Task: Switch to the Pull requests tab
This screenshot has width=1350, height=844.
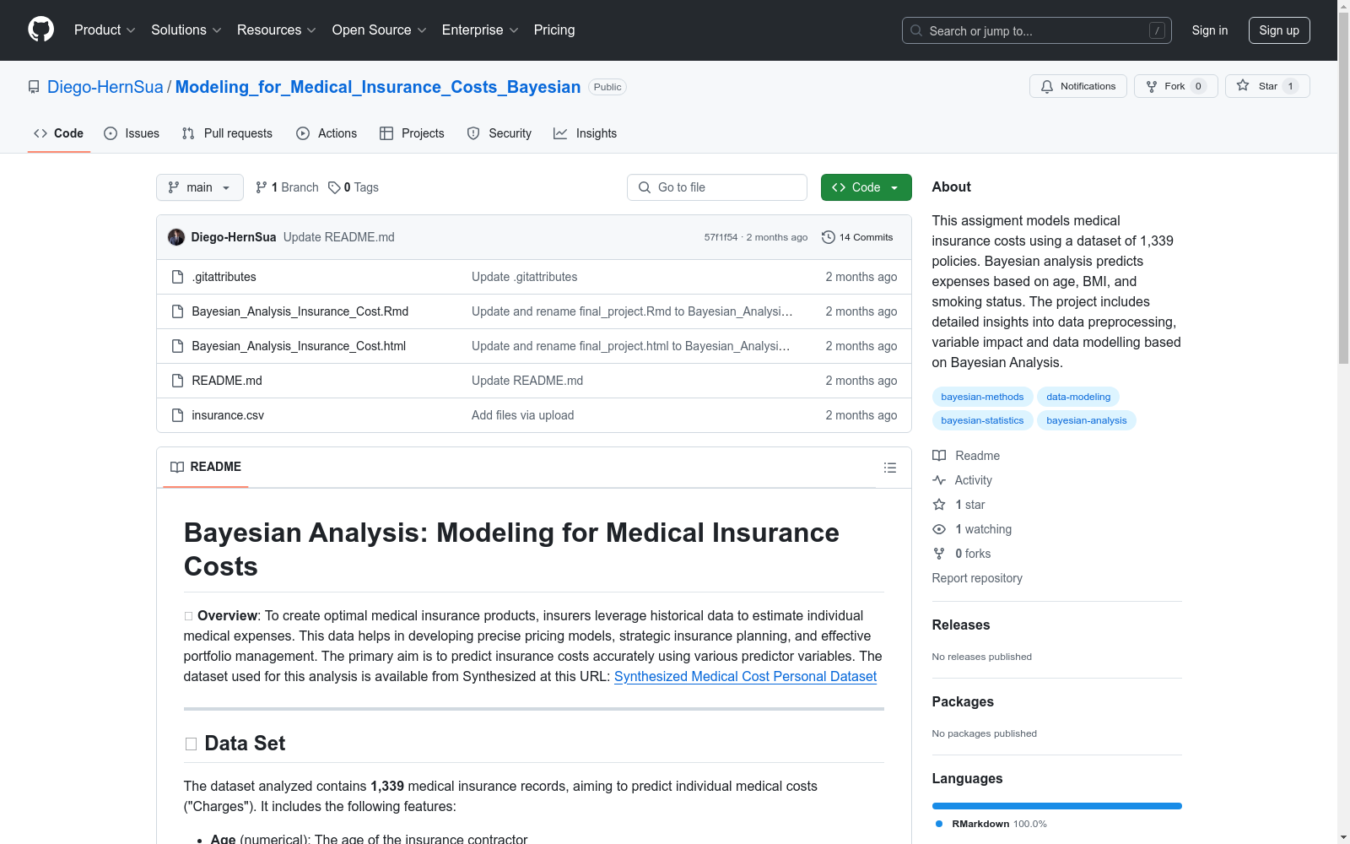Action: 226,133
